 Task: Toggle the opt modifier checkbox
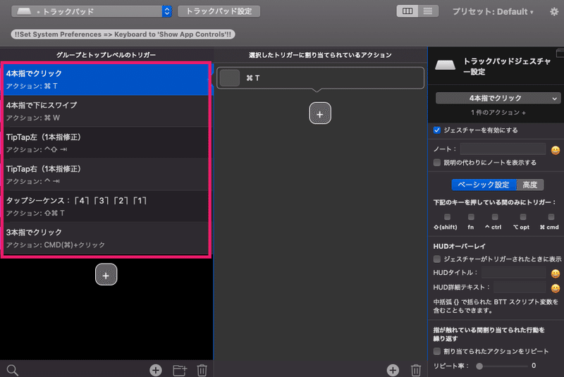523,217
